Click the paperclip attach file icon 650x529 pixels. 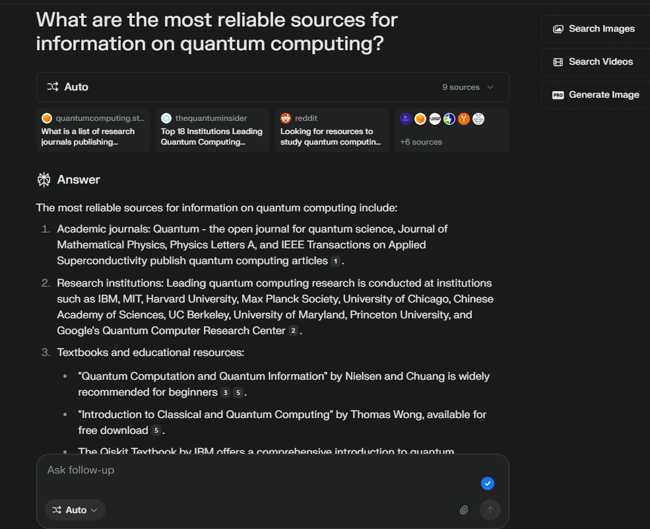click(x=464, y=510)
